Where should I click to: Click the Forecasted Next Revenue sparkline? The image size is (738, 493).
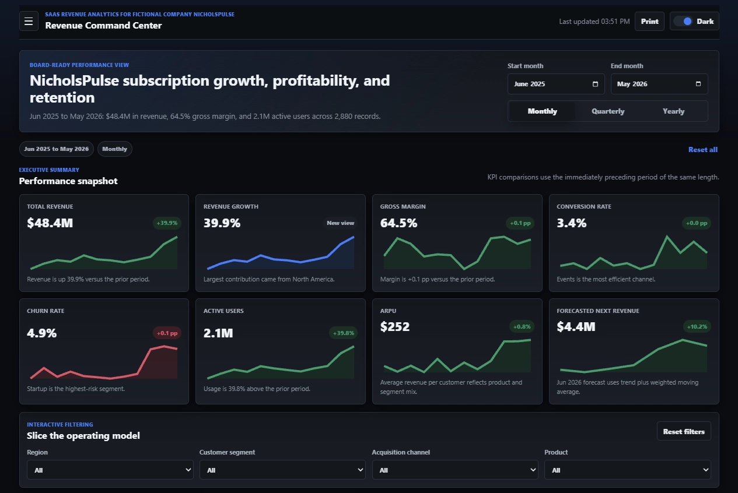click(x=634, y=355)
